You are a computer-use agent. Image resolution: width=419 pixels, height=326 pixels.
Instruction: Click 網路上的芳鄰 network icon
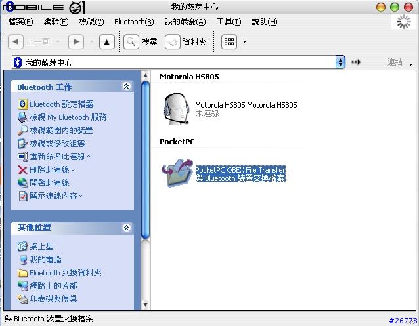23,286
